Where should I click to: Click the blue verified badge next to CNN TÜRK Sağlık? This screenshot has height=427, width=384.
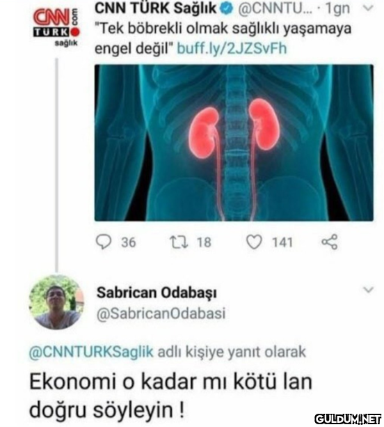coord(227,9)
